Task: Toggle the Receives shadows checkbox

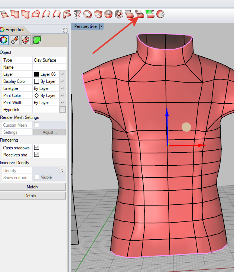Action: tap(37, 155)
